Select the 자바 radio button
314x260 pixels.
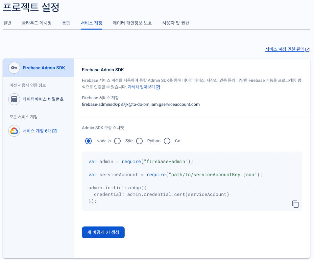point(117,141)
